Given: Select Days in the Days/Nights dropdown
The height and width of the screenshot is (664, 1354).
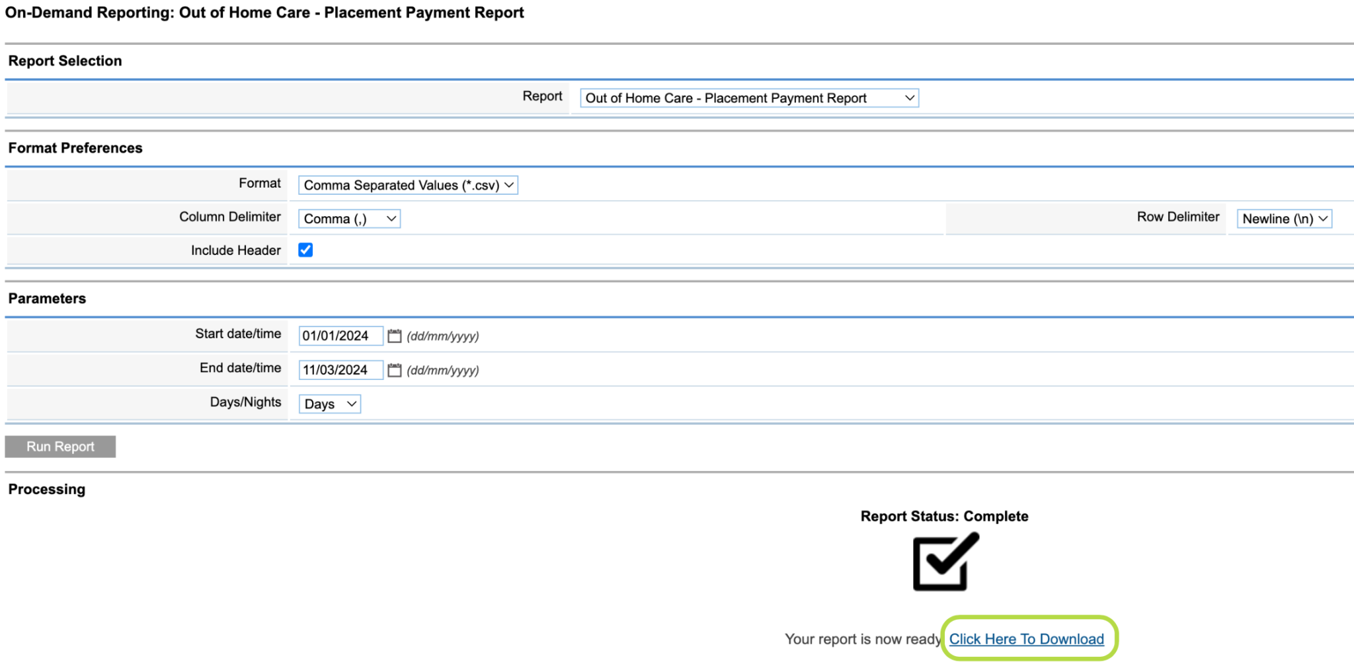Looking at the screenshot, I should 329,404.
